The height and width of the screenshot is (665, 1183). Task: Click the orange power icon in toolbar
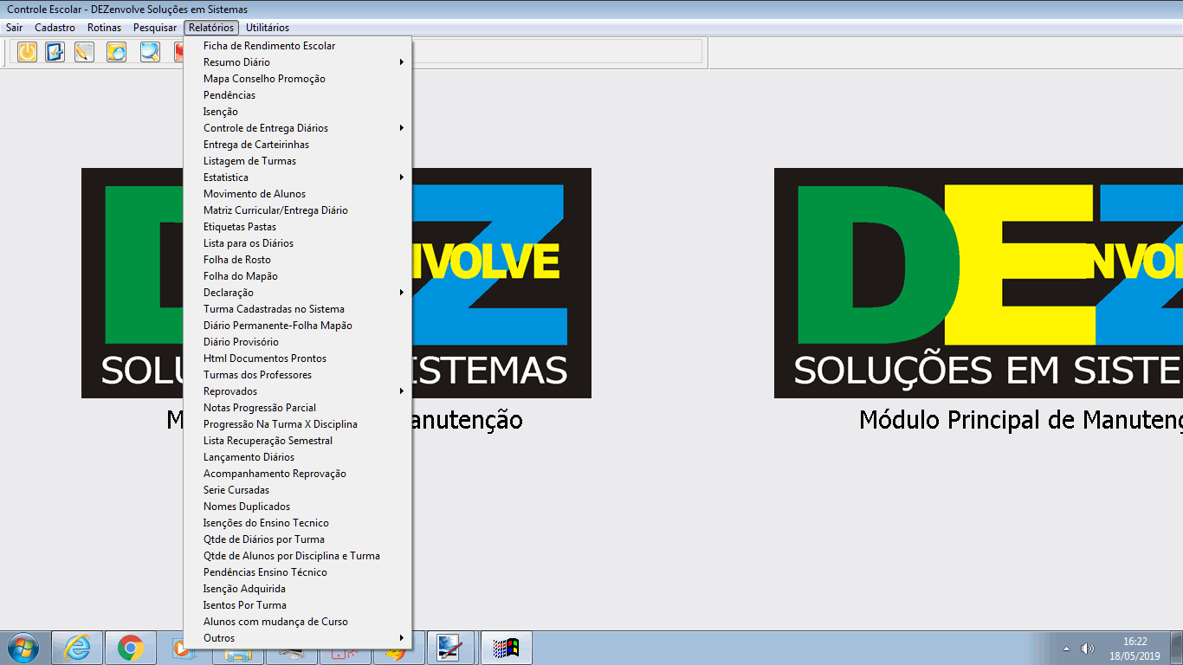tap(28, 52)
